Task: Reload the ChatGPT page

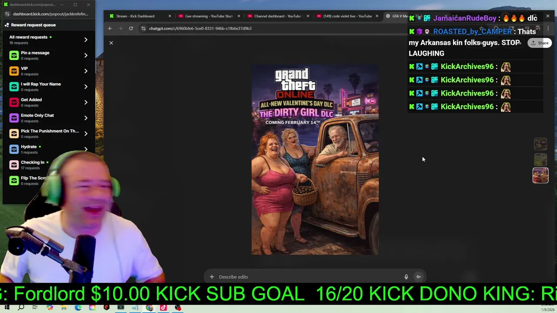Action: [131, 28]
